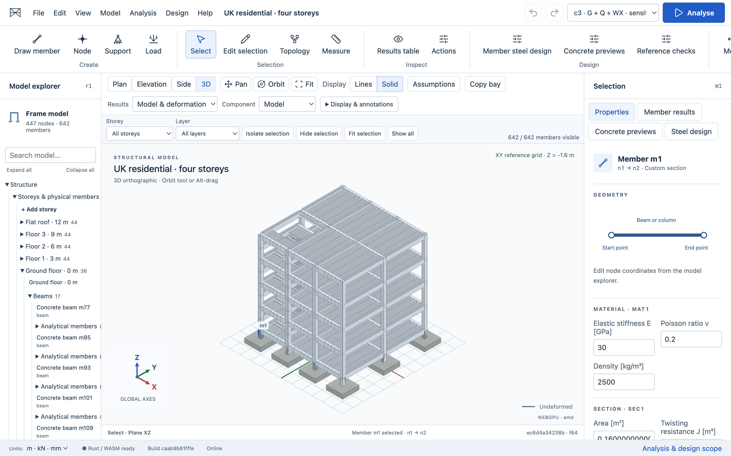Screen dimensions: 731x456
Task: Undo the last action
Action: click(x=533, y=13)
